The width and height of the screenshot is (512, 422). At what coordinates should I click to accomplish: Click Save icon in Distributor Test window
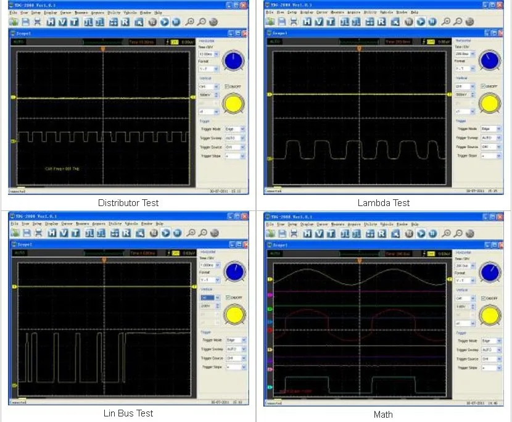[25, 22]
